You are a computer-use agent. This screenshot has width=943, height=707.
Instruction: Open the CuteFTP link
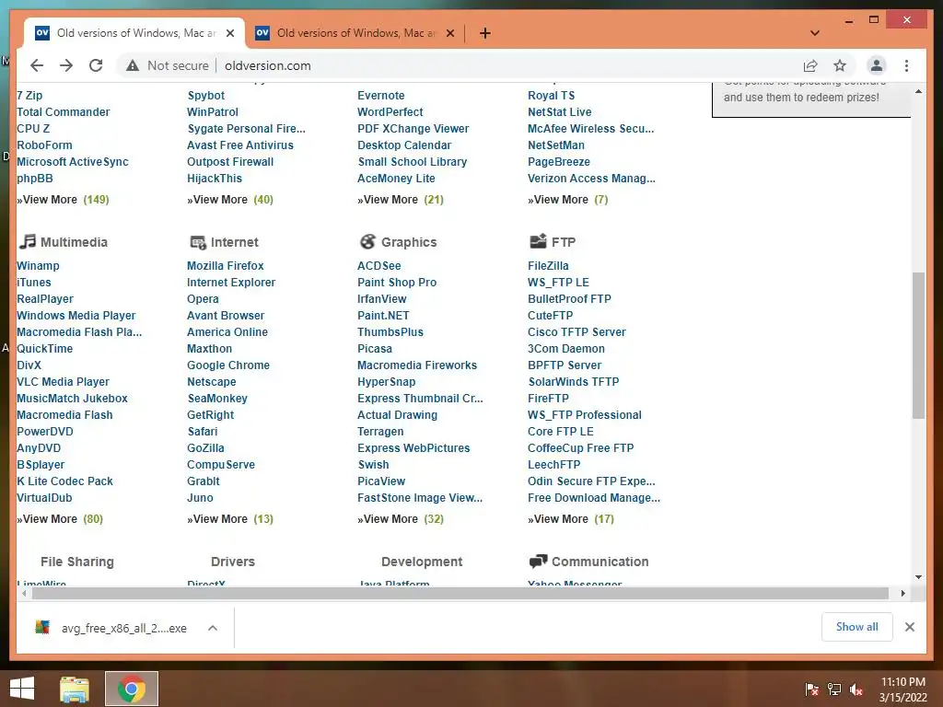pyautogui.click(x=551, y=316)
